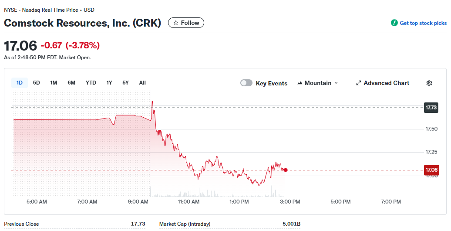
Task: Click the Market Cap value 5.001B
Action: [291, 224]
